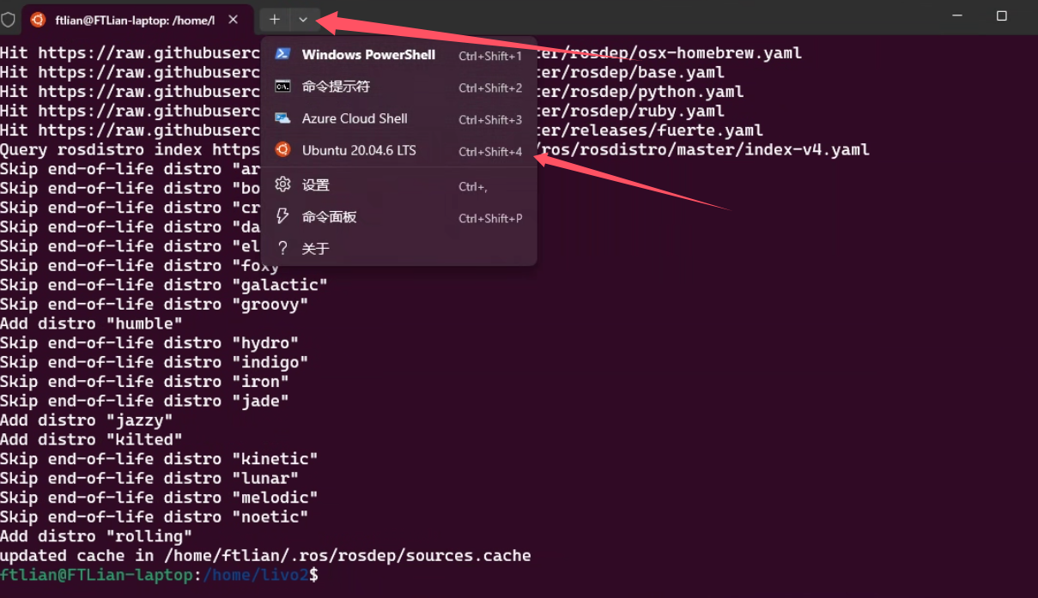
Task: Click the Command Prompt icon beside 命令提示符
Action: (282, 86)
